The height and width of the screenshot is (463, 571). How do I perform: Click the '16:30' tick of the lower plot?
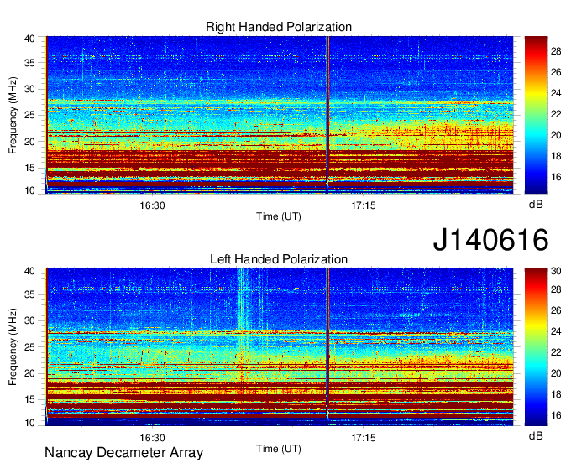click(x=152, y=438)
